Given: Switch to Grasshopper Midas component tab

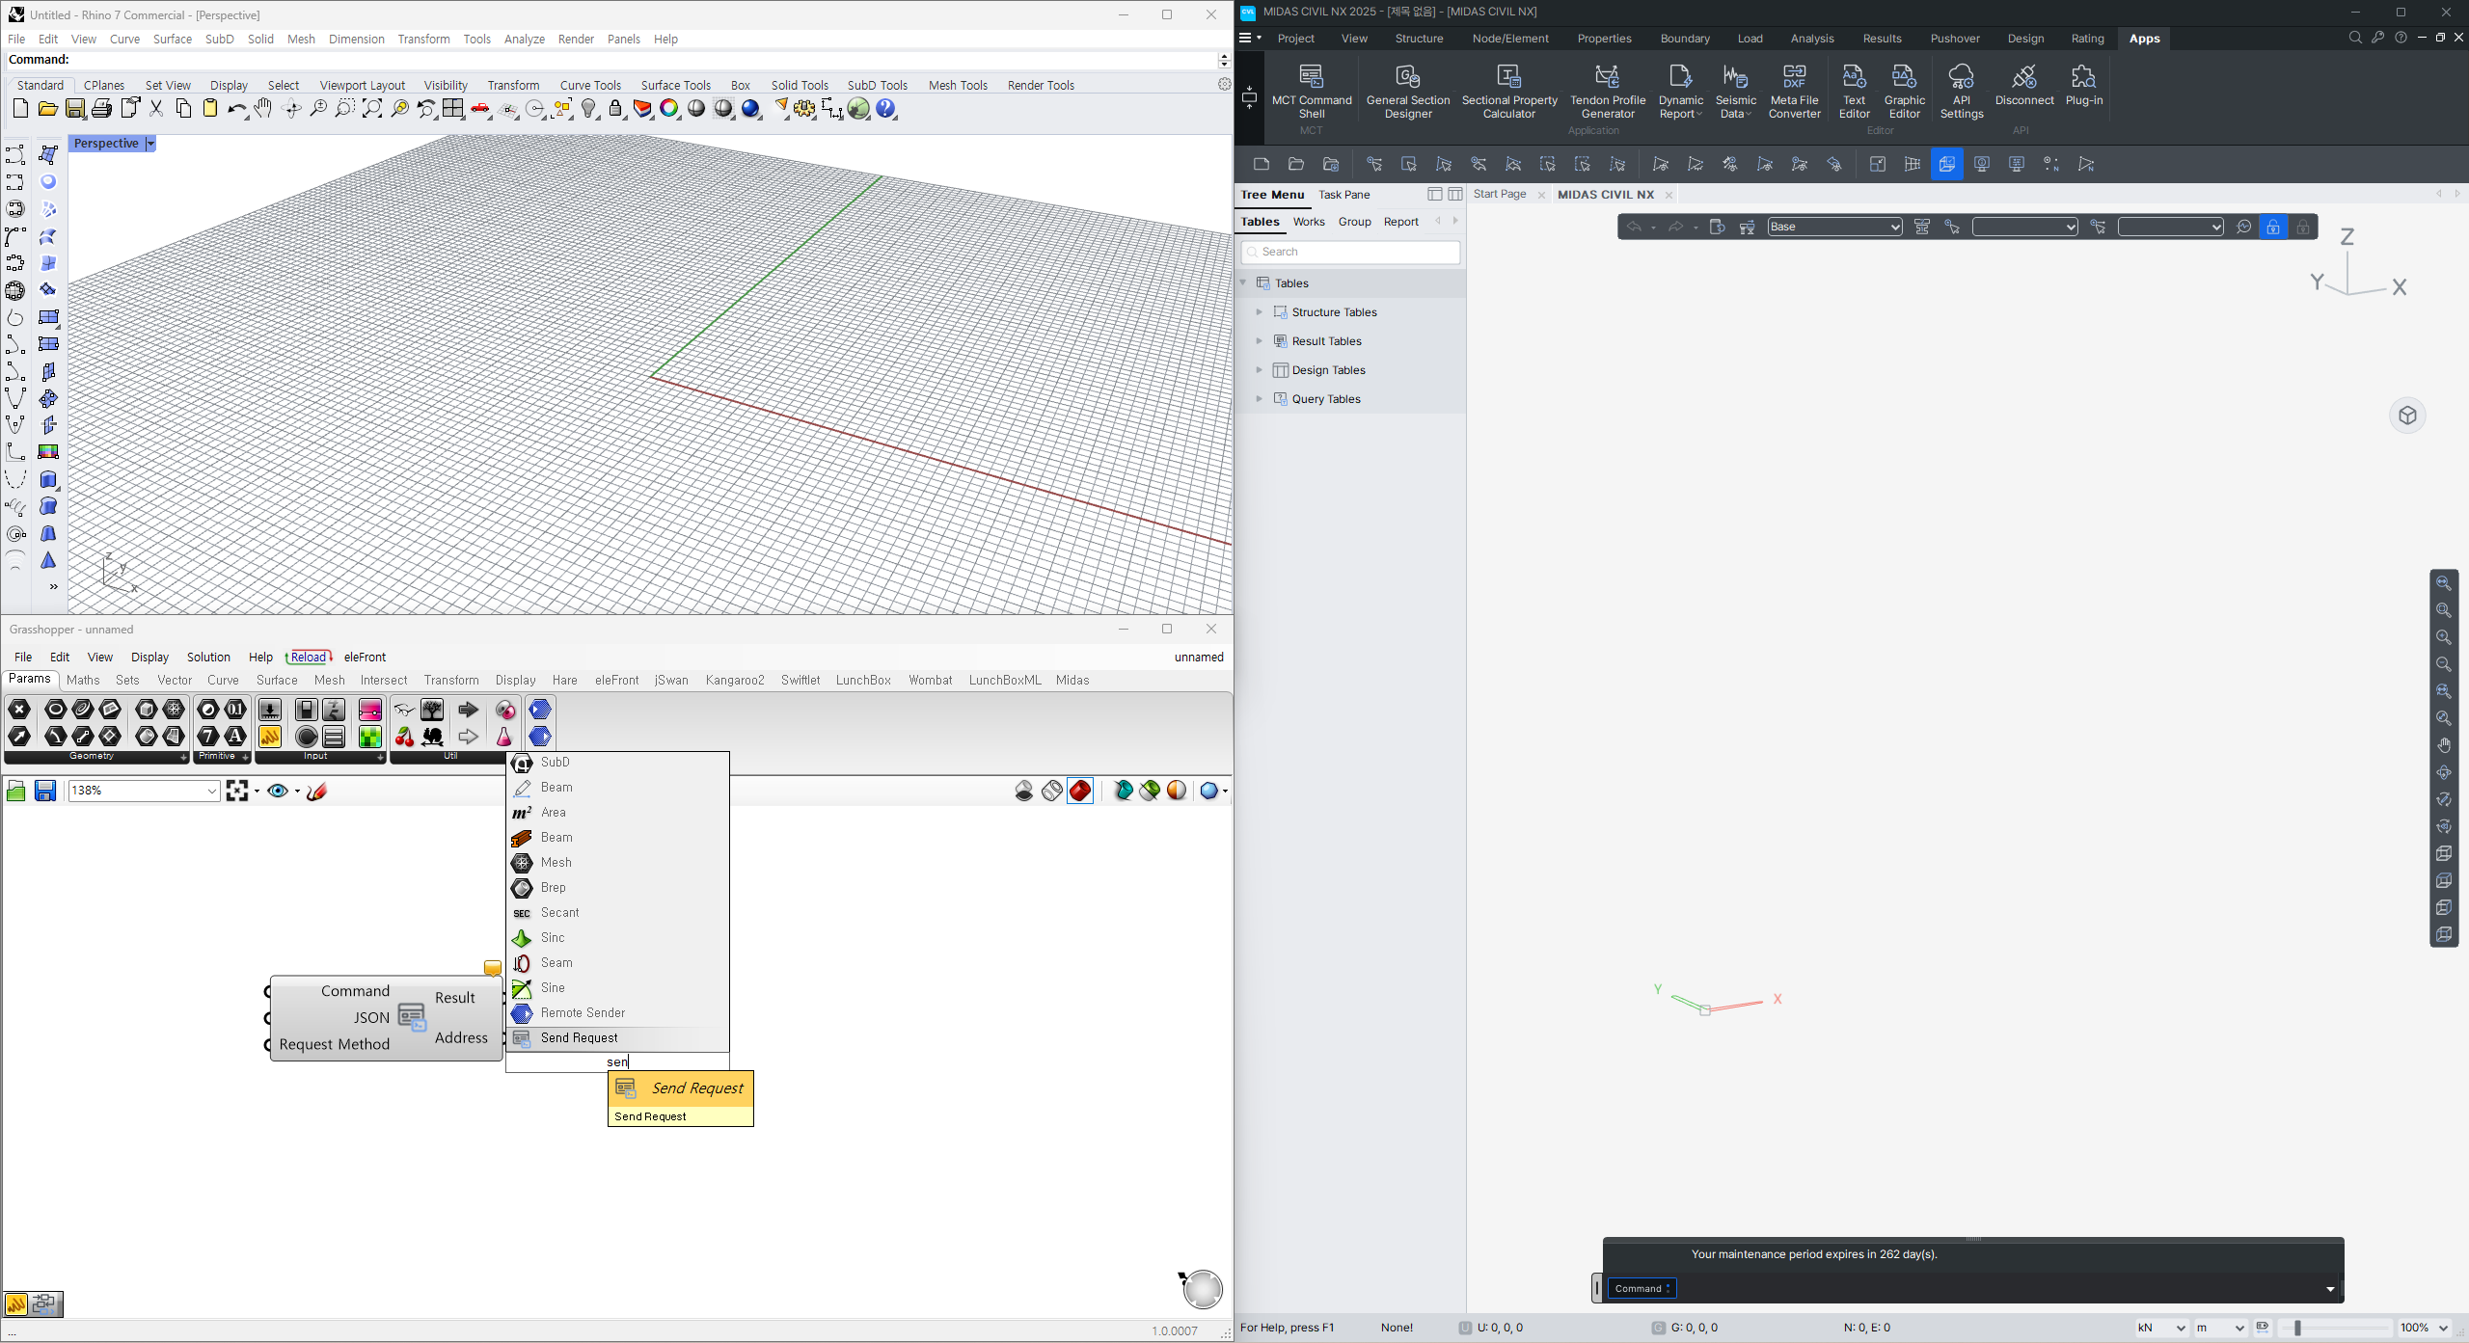Looking at the screenshot, I should coord(1072,680).
